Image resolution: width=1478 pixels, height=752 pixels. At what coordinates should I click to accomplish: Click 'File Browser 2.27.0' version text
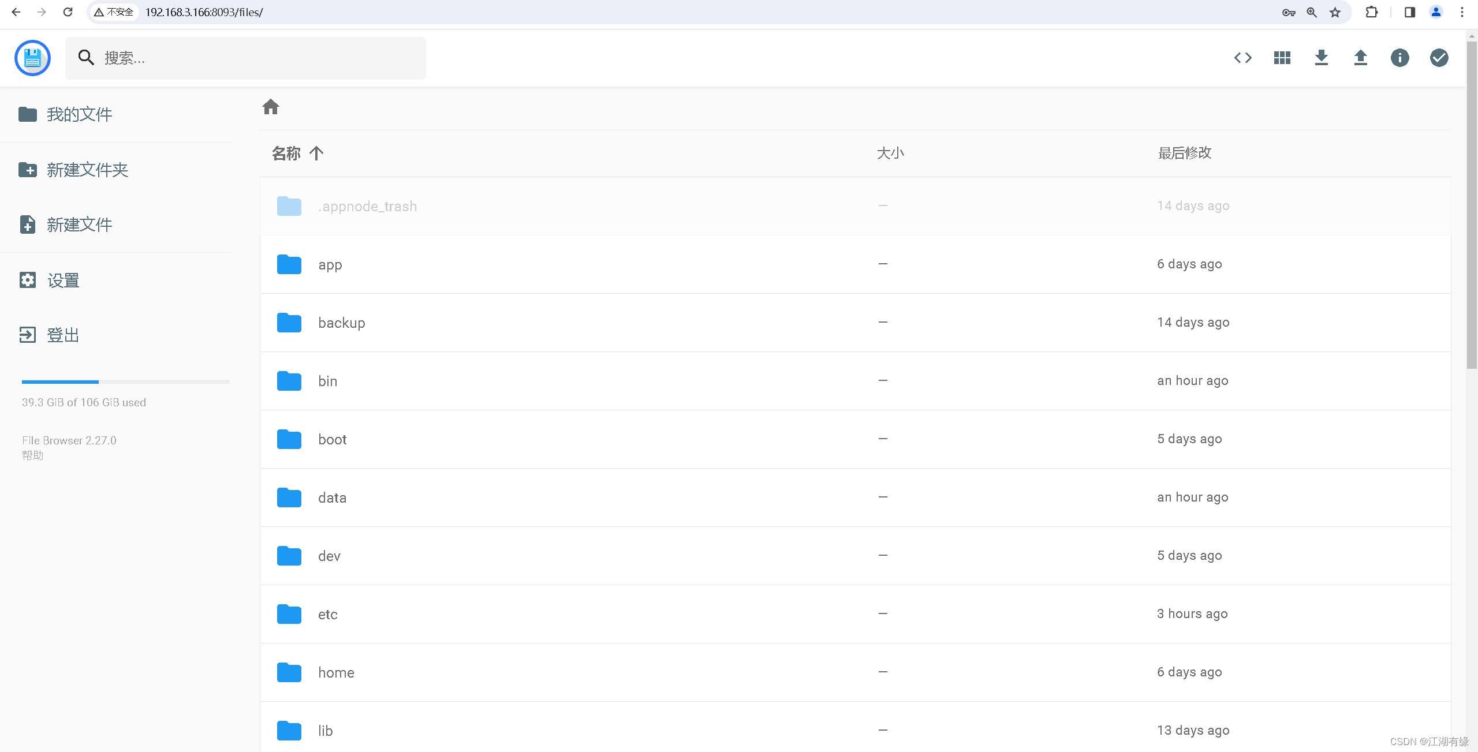[x=69, y=440]
